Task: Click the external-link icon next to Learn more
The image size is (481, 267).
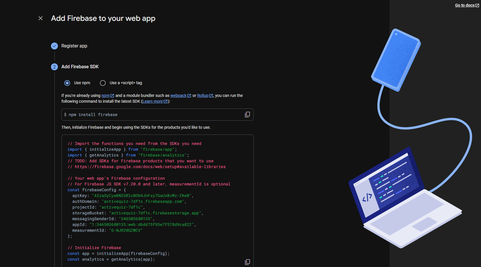Action: [166, 102]
